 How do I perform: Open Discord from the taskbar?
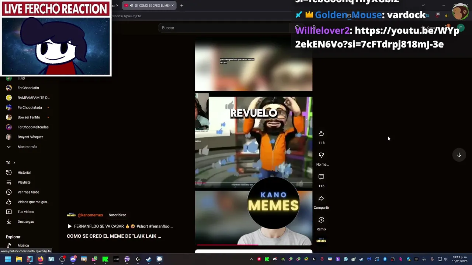click(x=73, y=259)
